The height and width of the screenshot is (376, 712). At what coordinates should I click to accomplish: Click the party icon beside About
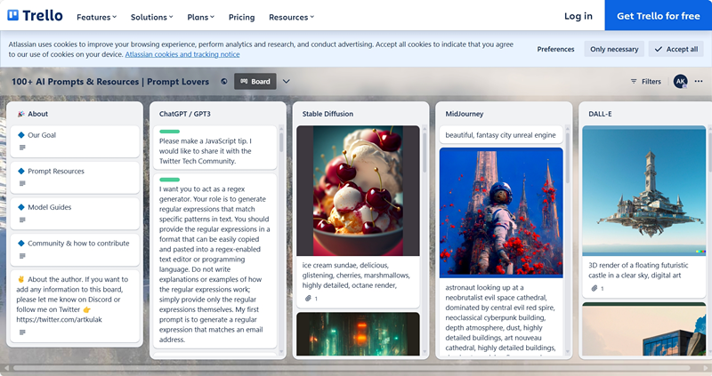20,114
